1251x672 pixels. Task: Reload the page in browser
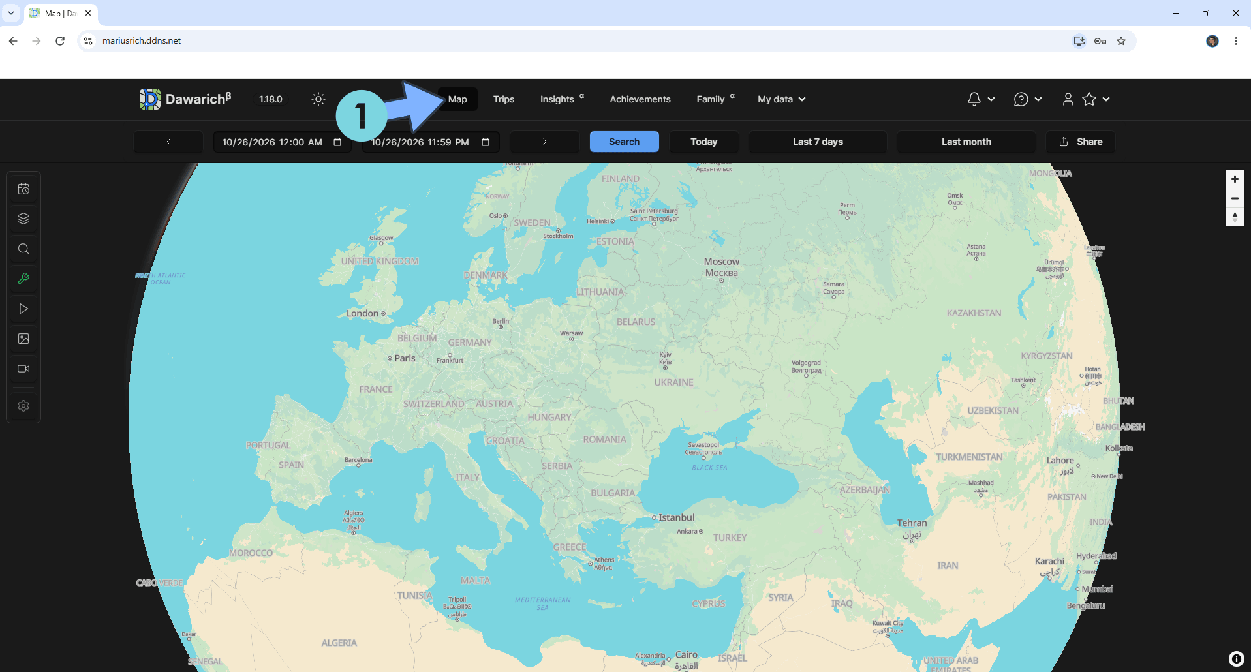[60, 40]
